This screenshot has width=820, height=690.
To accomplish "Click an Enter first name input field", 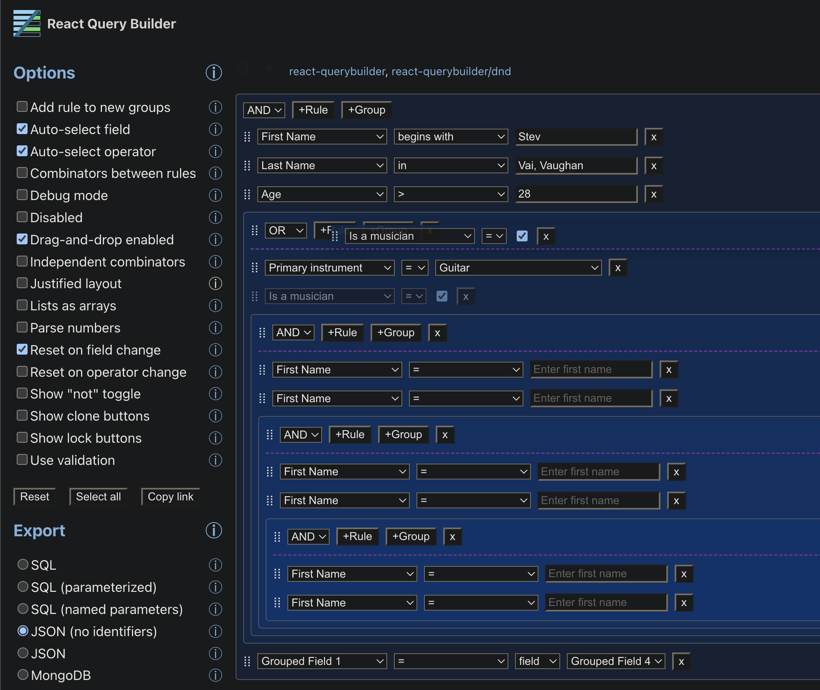I will click(x=591, y=369).
